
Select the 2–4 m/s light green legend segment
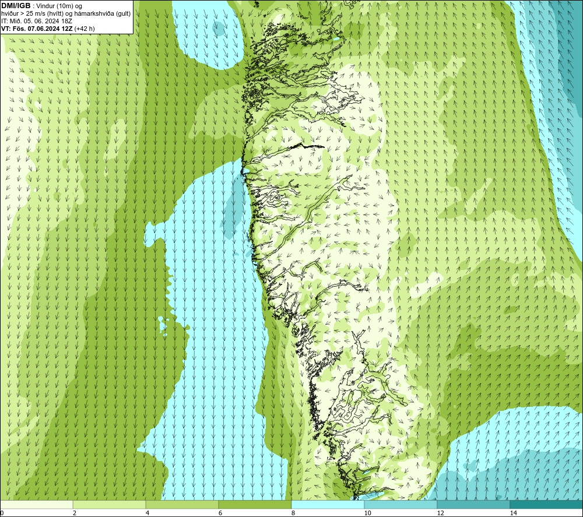pos(110,504)
